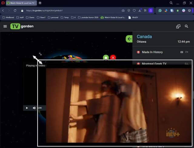Reload the page in browser
The height and width of the screenshot is (148, 194).
point(15,11)
